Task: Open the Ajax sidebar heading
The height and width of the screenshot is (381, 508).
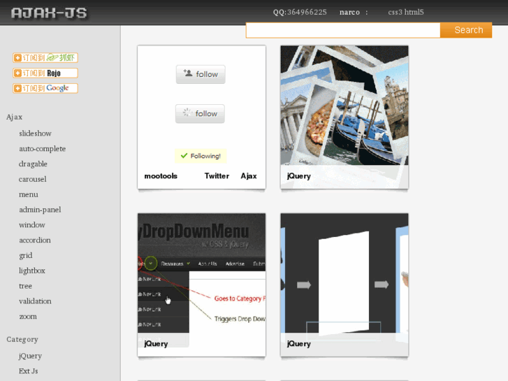Action: pos(14,117)
